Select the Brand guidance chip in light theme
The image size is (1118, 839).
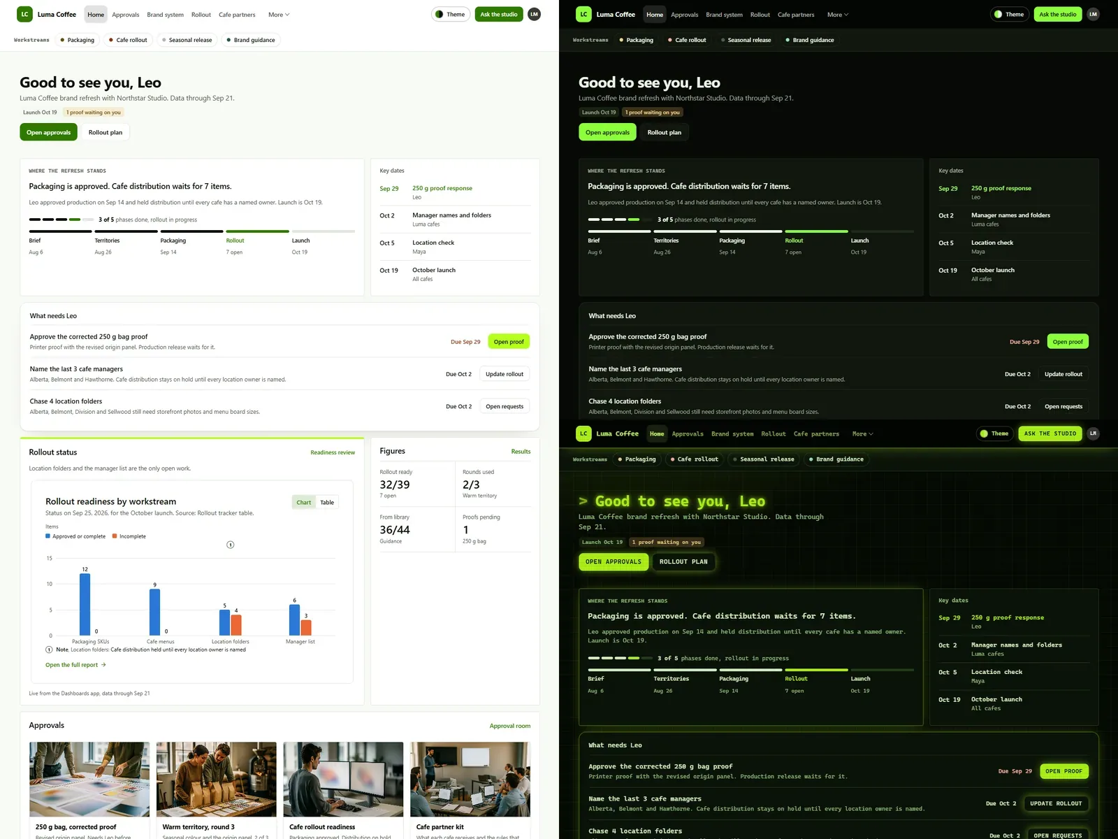pyautogui.click(x=251, y=40)
